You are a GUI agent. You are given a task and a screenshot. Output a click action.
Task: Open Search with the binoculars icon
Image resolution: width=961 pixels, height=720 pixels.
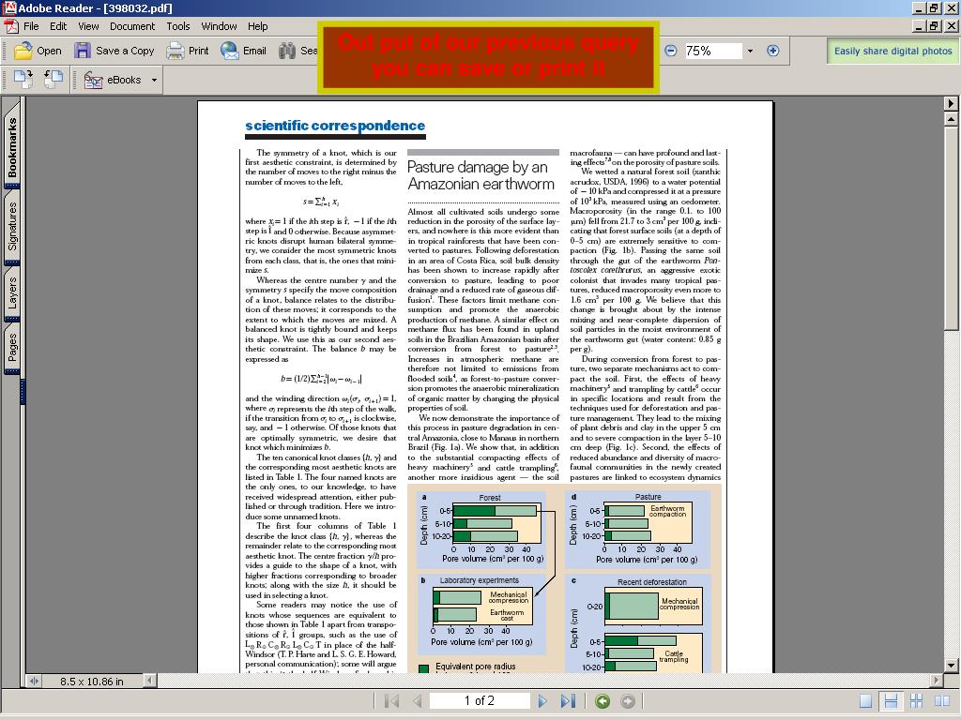coord(297,51)
